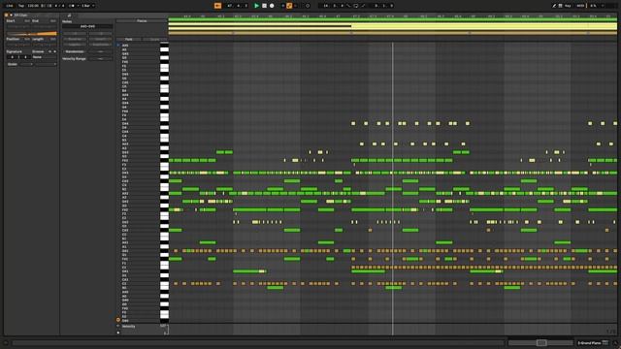This screenshot has height=349, width=621.
Task: Open the 1 Bar quantization menu
Action: click(88, 6)
